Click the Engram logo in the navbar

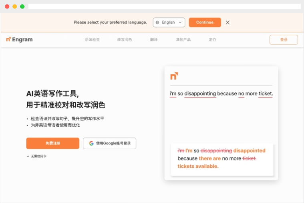[19, 39]
